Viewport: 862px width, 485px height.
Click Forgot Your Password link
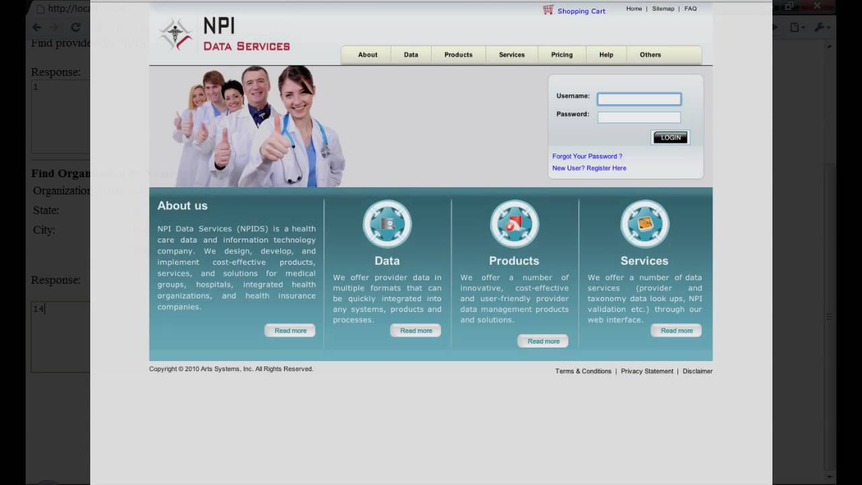tap(587, 156)
